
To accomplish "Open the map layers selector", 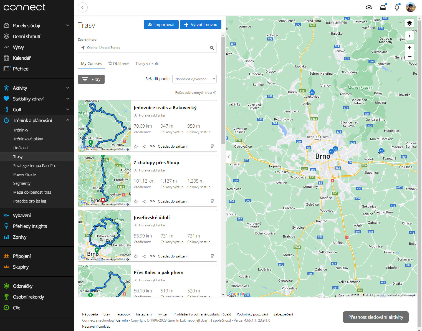I will (409, 23).
